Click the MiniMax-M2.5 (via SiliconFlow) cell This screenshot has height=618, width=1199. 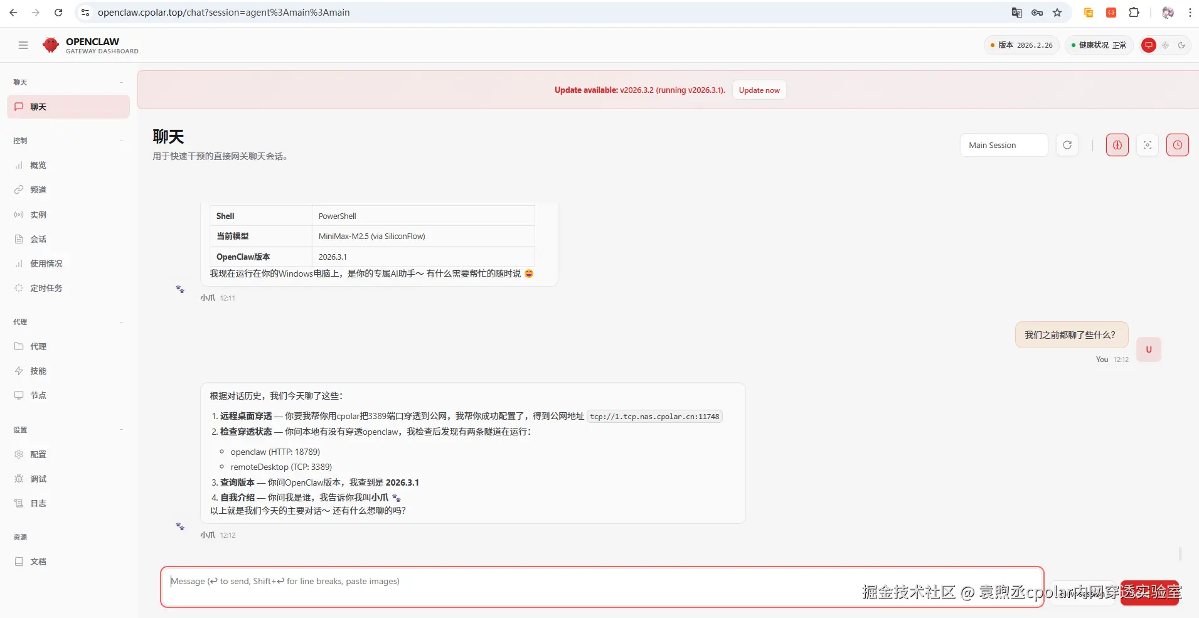[424, 236]
